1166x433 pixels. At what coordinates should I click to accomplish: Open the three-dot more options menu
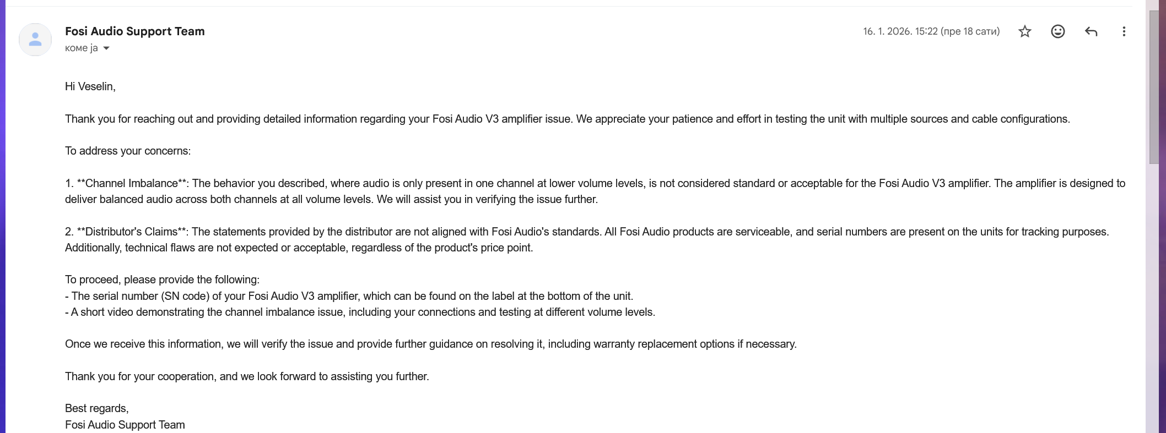[1124, 31]
